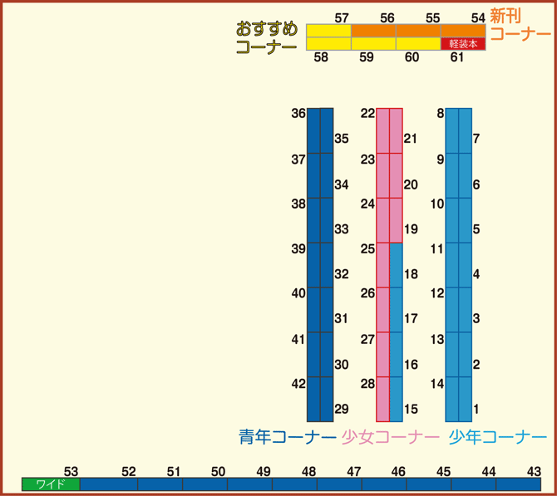Click light blue shelf 8 cell
Image resolution: width=557 pixels, height=496 pixels.
tap(451, 130)
